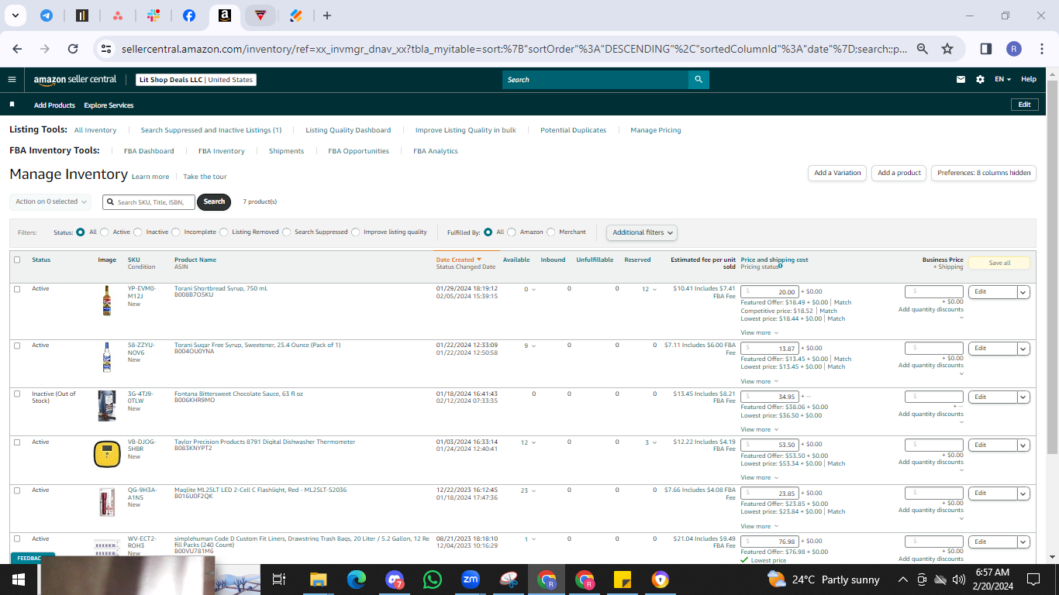The height and width of the screenshot is (595, 1059).
Task: Open Edit dropdown arrow for Torani Shortbread Syrup
Action: (1023, 292)
